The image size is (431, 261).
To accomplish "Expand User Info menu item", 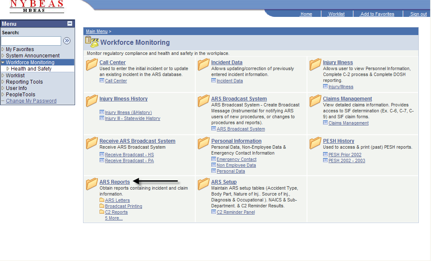I will click(3, 88).
